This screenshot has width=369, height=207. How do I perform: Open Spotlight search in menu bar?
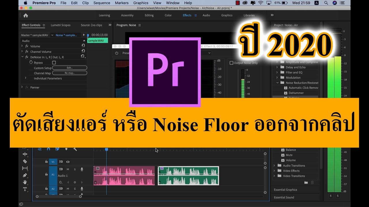(x=326, y=3)
